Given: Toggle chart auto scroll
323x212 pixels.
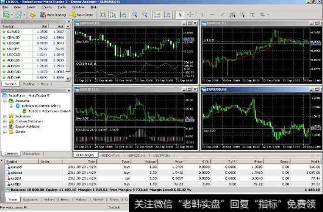Looking at the screenshot, I should point(157,15).
